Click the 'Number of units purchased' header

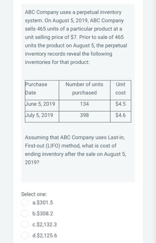click(85, 90)
